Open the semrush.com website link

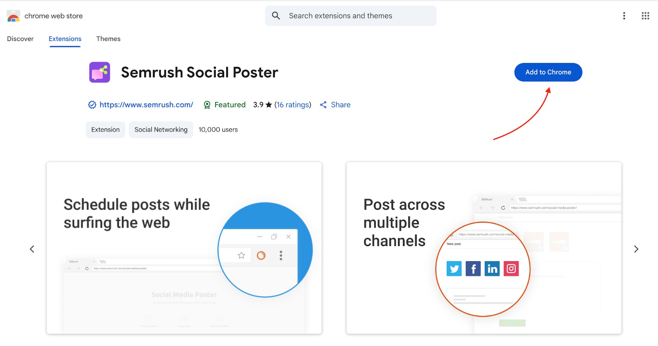pos(146,105)
